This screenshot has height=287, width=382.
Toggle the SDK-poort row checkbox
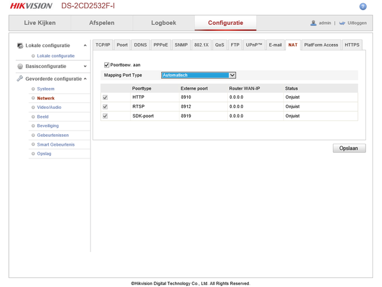click(x=105, y=116)
